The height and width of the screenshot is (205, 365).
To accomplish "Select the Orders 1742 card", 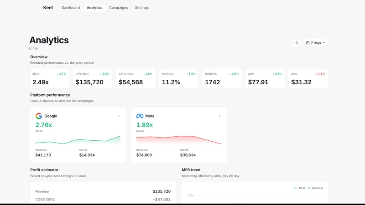I will click(x=222, y=78).
